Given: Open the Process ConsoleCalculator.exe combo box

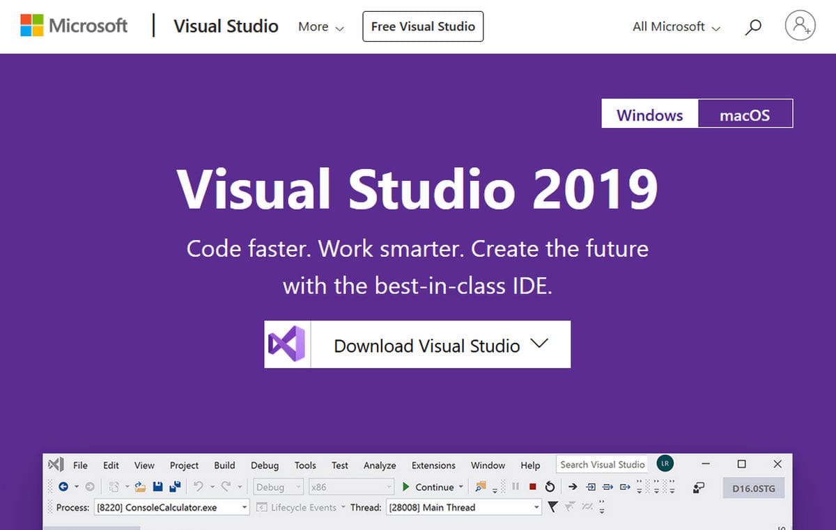Looking at the screenshot, I should pyautogui.click(x=171, y=507).
